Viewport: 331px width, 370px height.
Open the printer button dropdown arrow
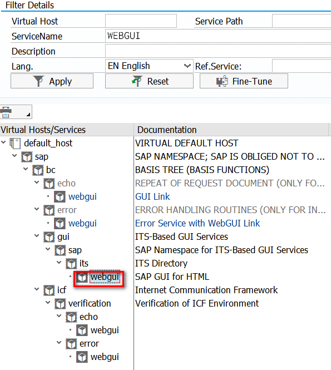click(x=28, y=115)
